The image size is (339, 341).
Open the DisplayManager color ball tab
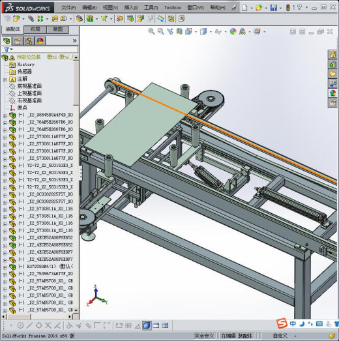coord(40,41)
